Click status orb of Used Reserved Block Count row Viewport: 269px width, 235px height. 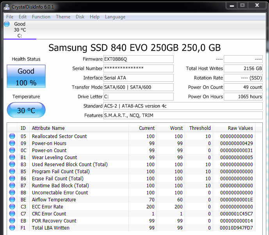point(12,164)
